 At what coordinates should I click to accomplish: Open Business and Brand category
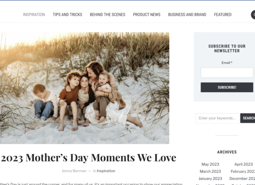pos(187,15)
